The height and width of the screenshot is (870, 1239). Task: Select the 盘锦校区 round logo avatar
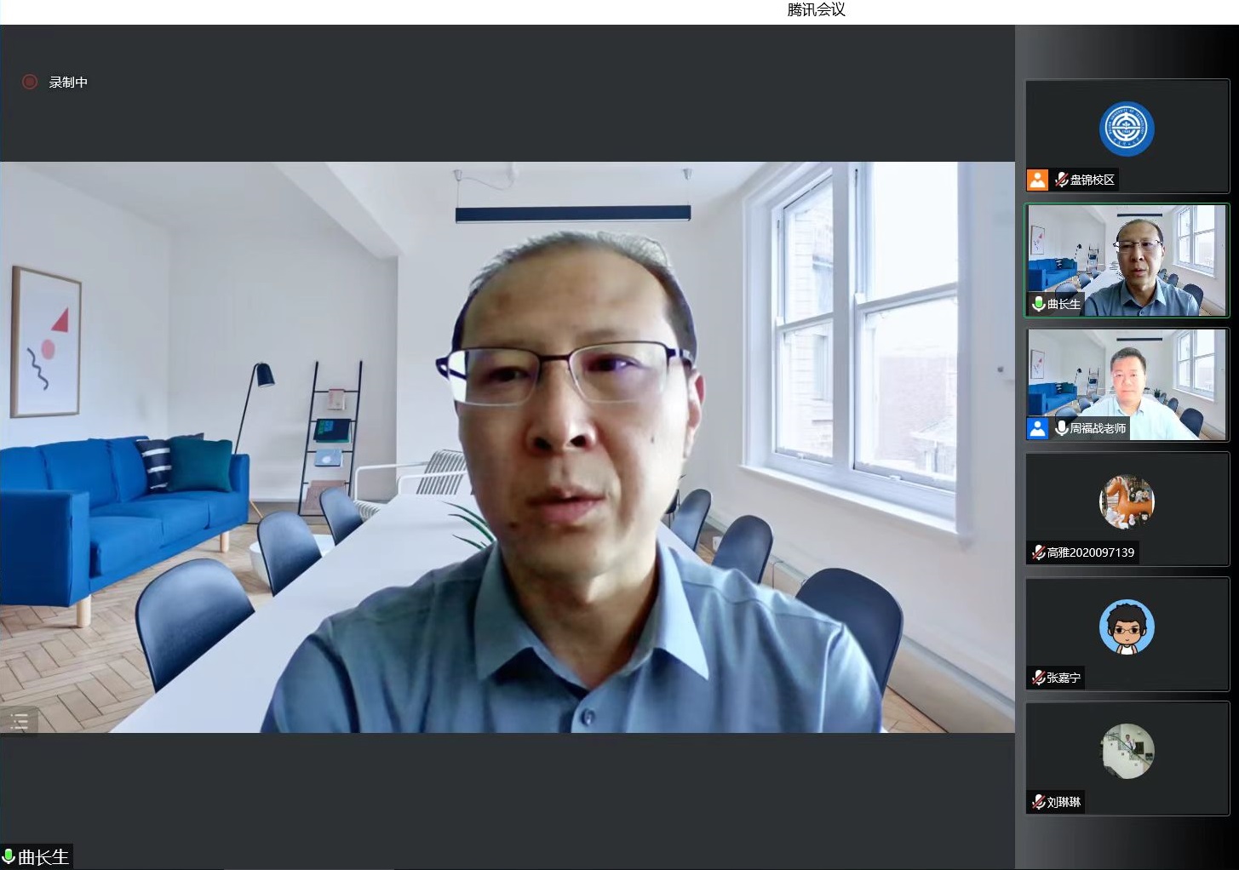click(x=1127, y=129)
